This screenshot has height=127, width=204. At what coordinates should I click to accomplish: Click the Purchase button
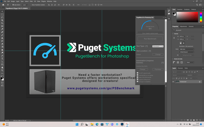(158, 69)
